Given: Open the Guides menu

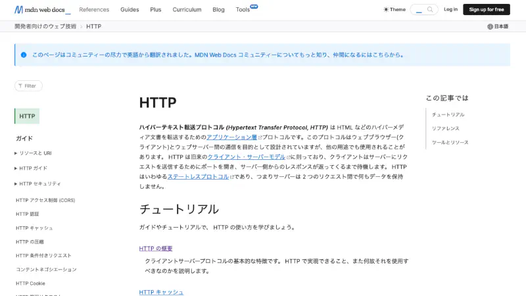Looking at the screenshot, I should [x=130, y=10].
